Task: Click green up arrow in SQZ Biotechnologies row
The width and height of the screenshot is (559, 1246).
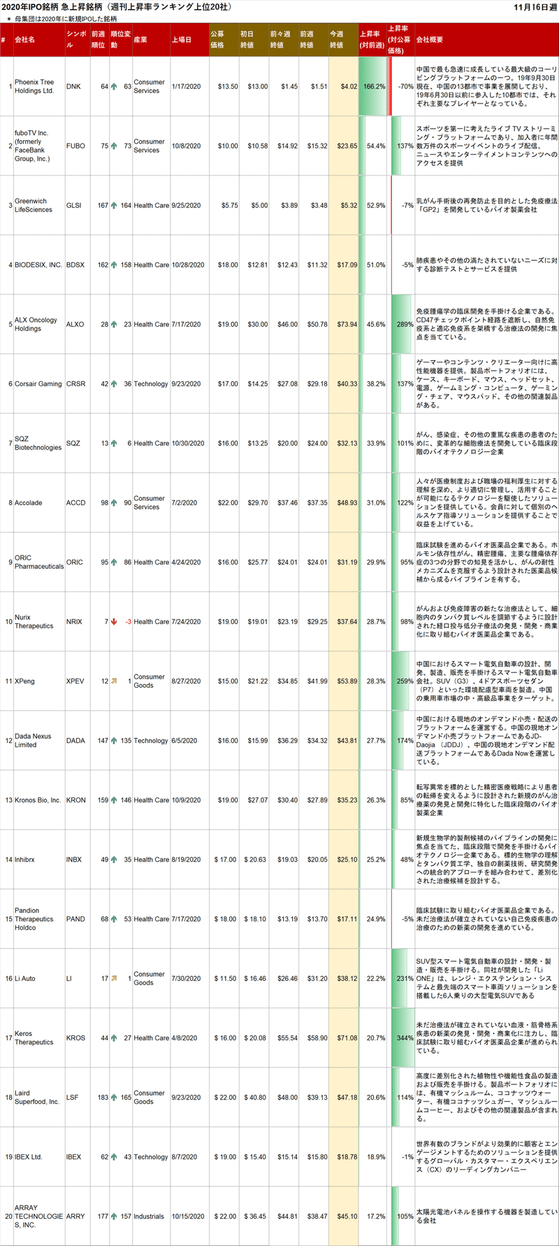Action: [114, 444]
